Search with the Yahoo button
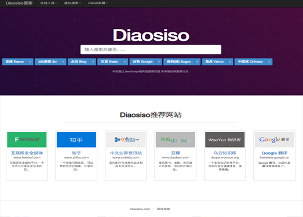The width and height of the screenshot is (303, 217). (214, 62)
